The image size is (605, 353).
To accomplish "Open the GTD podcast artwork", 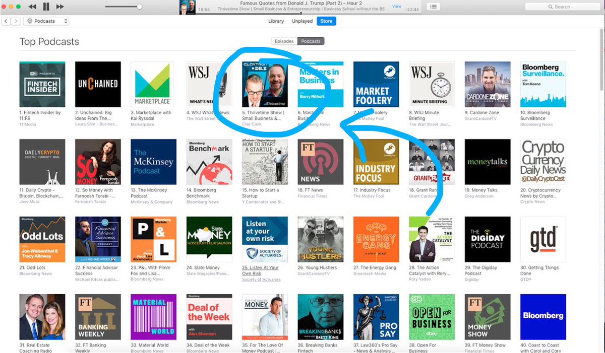I will 543,240.
